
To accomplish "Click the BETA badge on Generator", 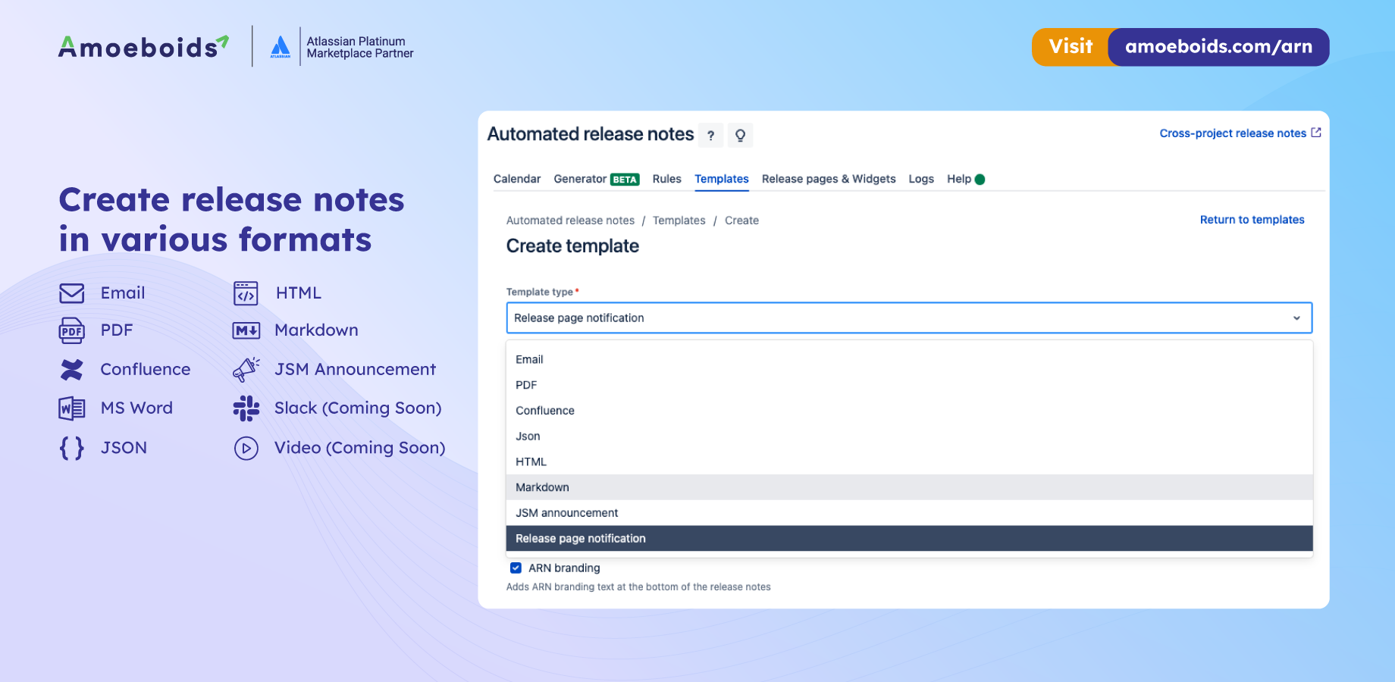I will coord(625,180).
